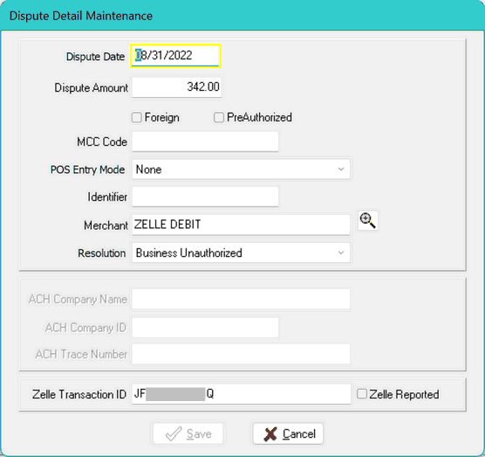Click the Save button
The height and width of the screenshot is (457, 485).
pyautogui.click(x=188, y=433)
